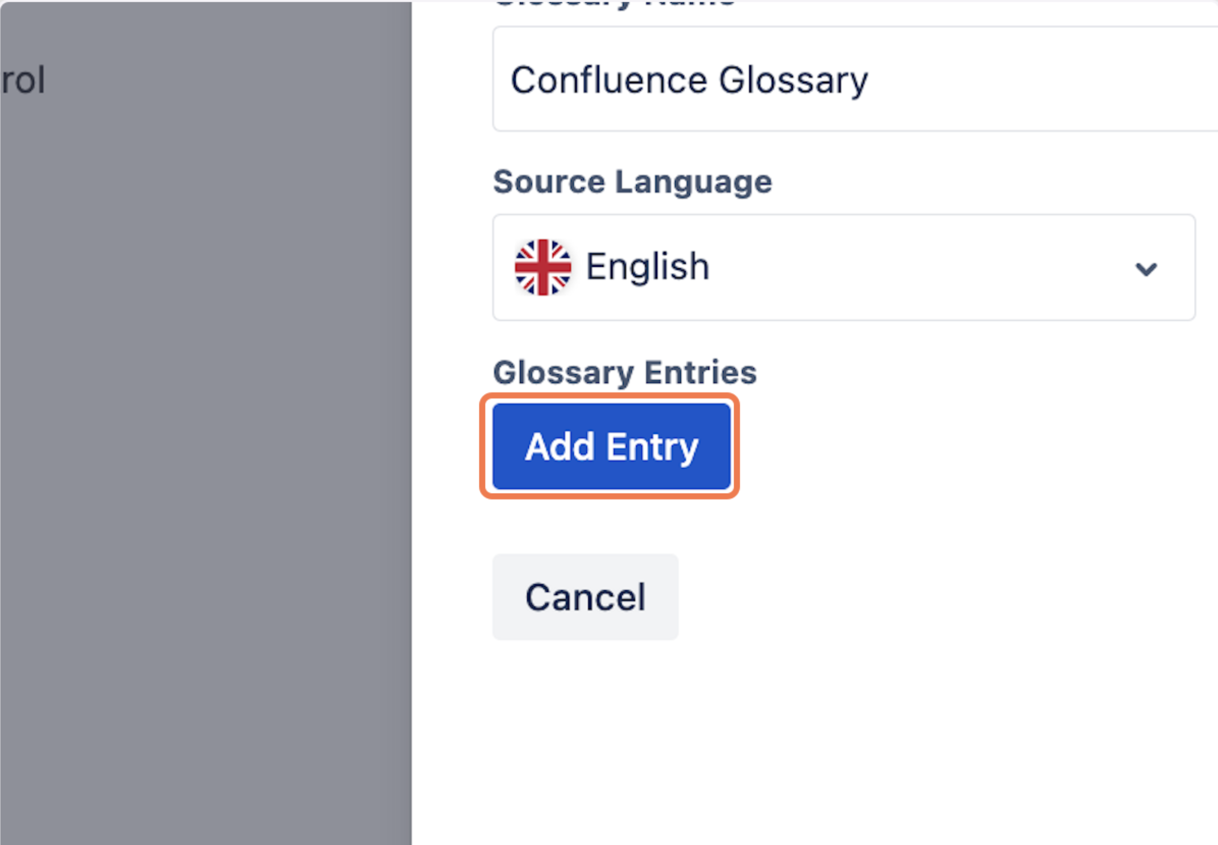
Task: Click empty space right of Add Entry
Action: tap(967, 446)
